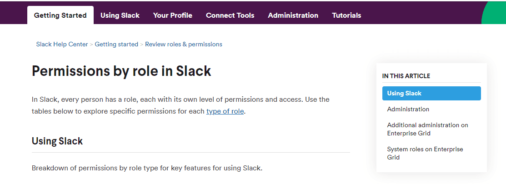Open the Tutorials tab
Screen dimensions: 506x184
[x=346, y=15]
